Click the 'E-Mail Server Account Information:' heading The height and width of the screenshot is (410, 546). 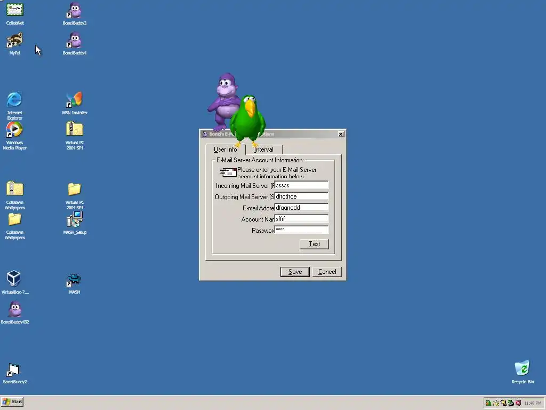260,160
